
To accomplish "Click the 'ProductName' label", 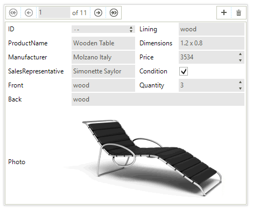I will coord(28,43).
